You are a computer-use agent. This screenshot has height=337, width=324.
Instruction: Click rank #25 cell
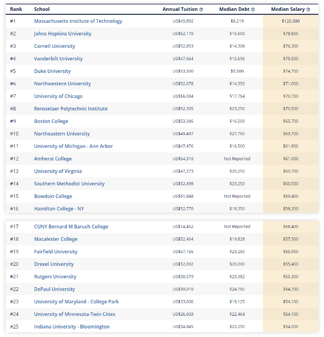point(14,327)
